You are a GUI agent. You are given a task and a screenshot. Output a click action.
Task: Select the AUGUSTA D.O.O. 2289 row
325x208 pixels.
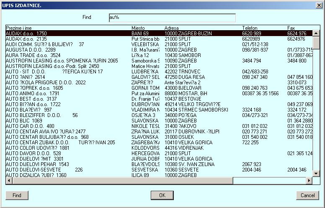tap(159, 50)
